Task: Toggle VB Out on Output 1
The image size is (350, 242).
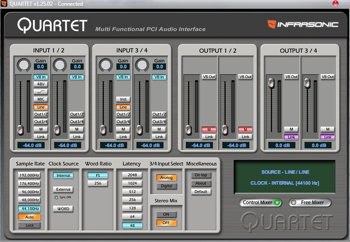Action: [209, 77]
